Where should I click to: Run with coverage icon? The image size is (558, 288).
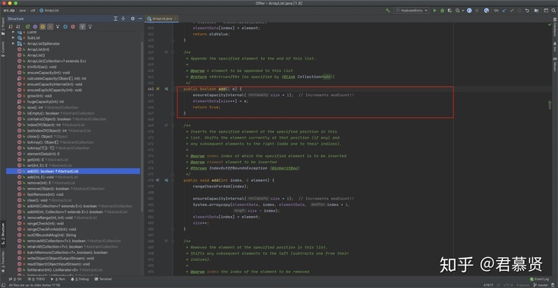(x=449, y=11)
